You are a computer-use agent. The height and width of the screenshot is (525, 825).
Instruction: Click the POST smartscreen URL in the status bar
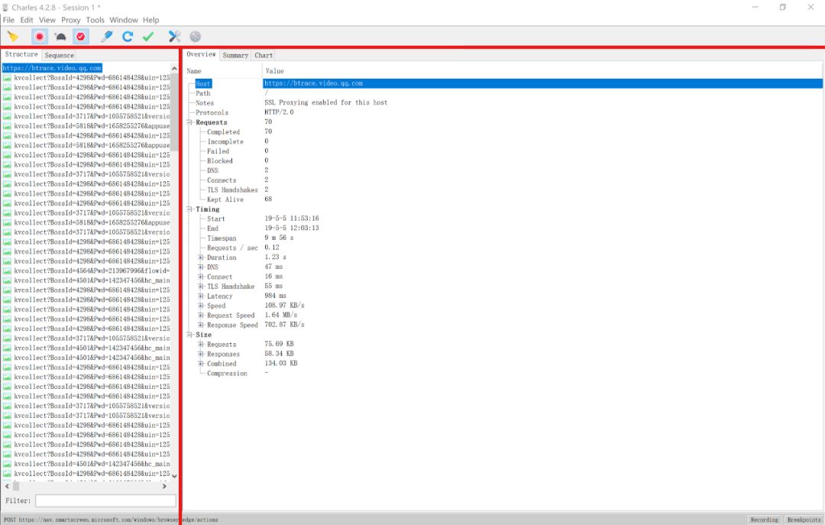click(111, 520)
